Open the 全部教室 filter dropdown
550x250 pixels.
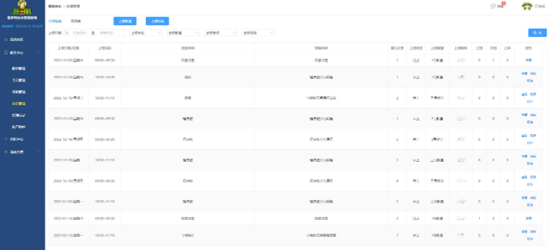click(183, 33)
